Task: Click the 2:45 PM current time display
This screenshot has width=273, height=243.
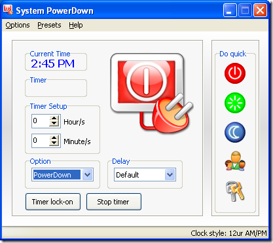Action: 52,64
